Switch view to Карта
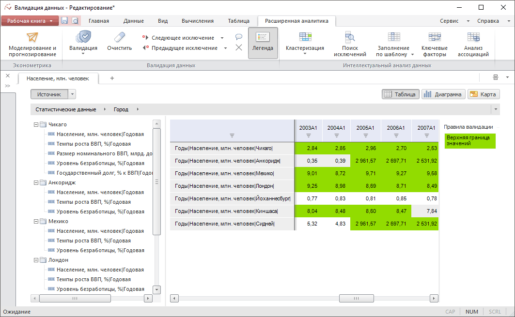This screenshot has height=317, width=515. click(483, 94)
